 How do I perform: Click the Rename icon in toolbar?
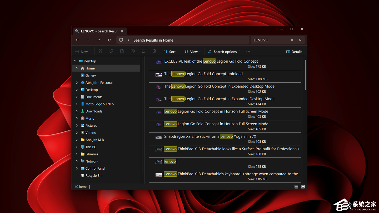[x=133, y=51]
